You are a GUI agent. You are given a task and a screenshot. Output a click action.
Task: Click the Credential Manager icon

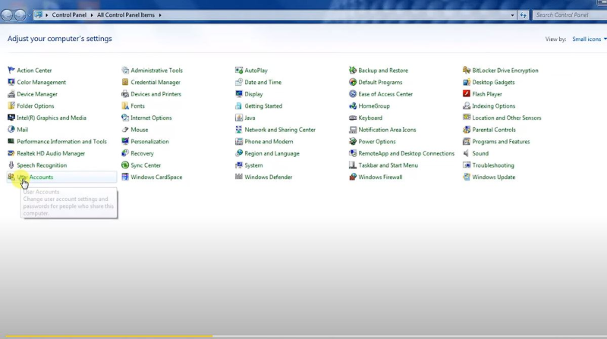point(125,82)
